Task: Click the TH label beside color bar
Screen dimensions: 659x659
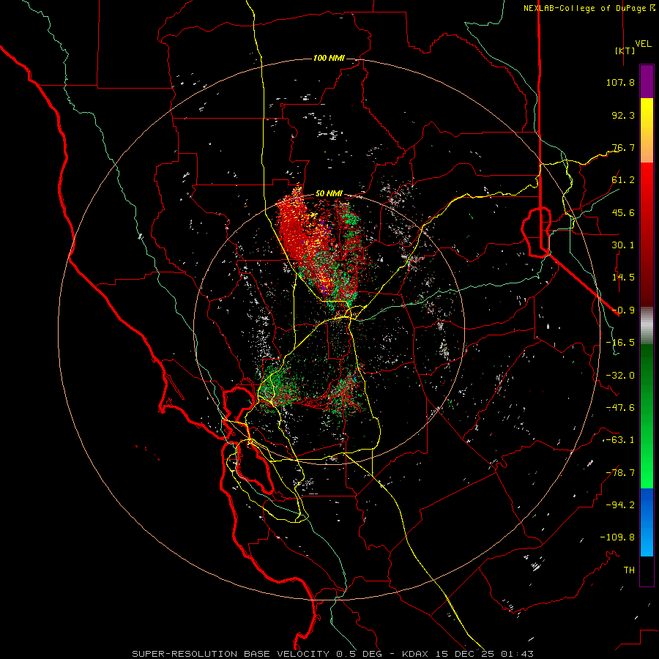Action: 629,570
